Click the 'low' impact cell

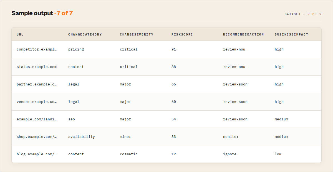coord(278,154)
